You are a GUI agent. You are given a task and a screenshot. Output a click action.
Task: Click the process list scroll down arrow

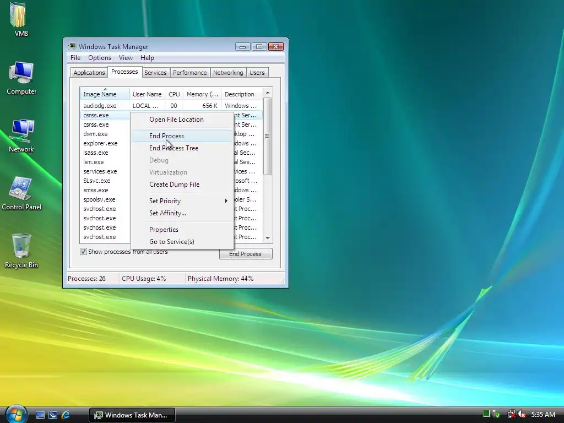pyautogui.click(x=268, y=238)
